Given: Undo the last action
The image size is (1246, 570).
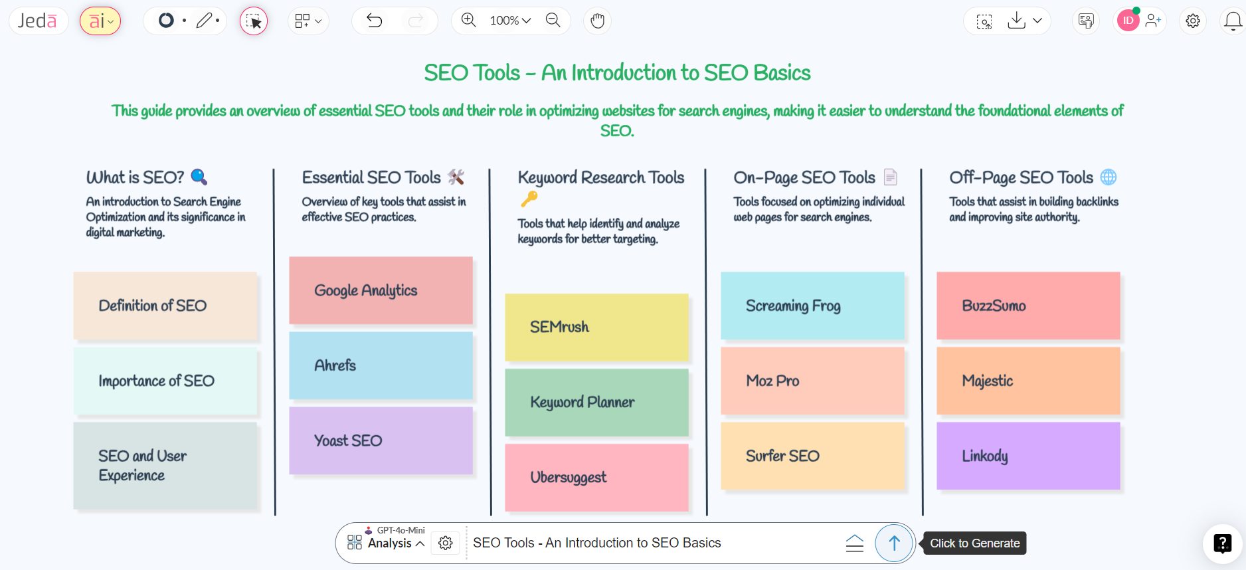Looking at the screenshot, I should tap(375, 21).
